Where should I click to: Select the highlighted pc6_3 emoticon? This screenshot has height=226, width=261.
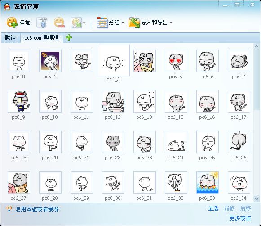tap(113, 60)
